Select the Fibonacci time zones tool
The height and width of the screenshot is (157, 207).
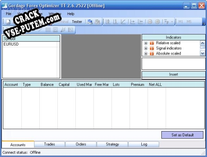(70, 30)
